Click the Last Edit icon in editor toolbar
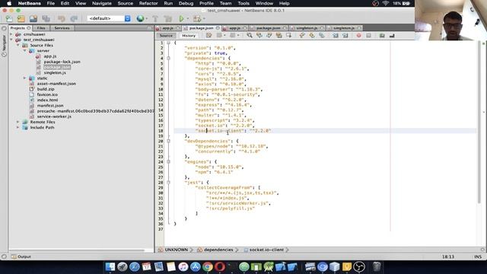This screenshot has height=274, width=487. point(208,36)
